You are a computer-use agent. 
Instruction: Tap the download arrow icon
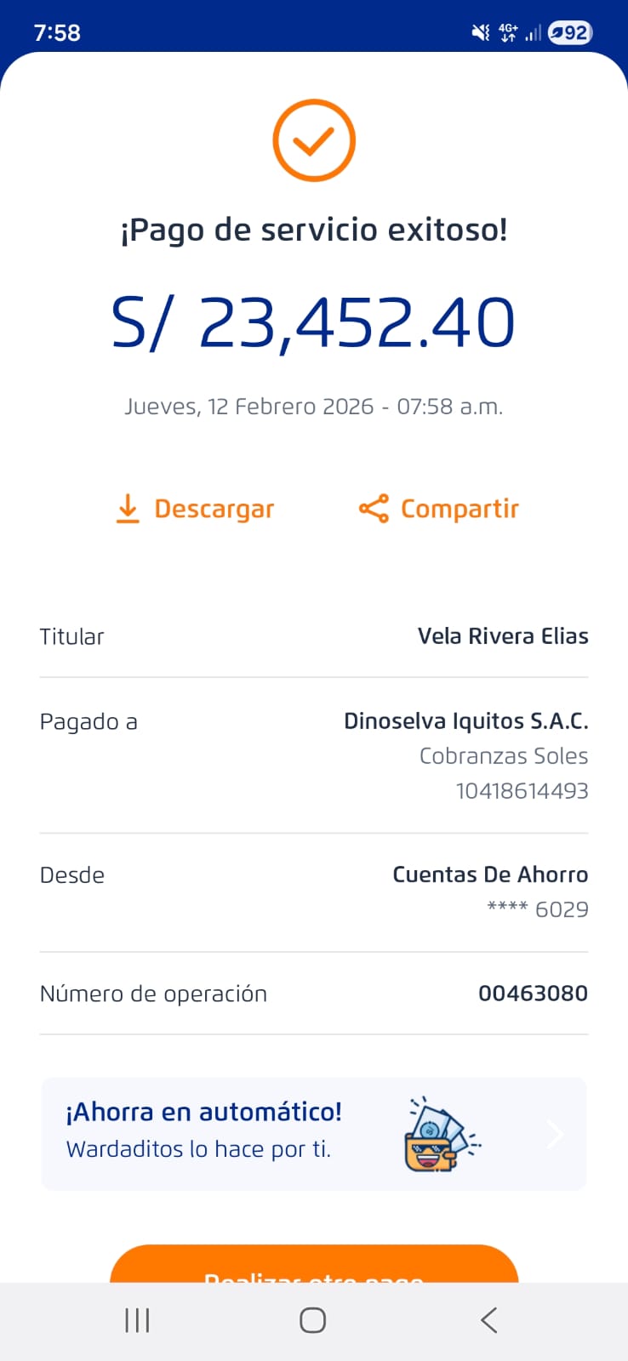128,509
